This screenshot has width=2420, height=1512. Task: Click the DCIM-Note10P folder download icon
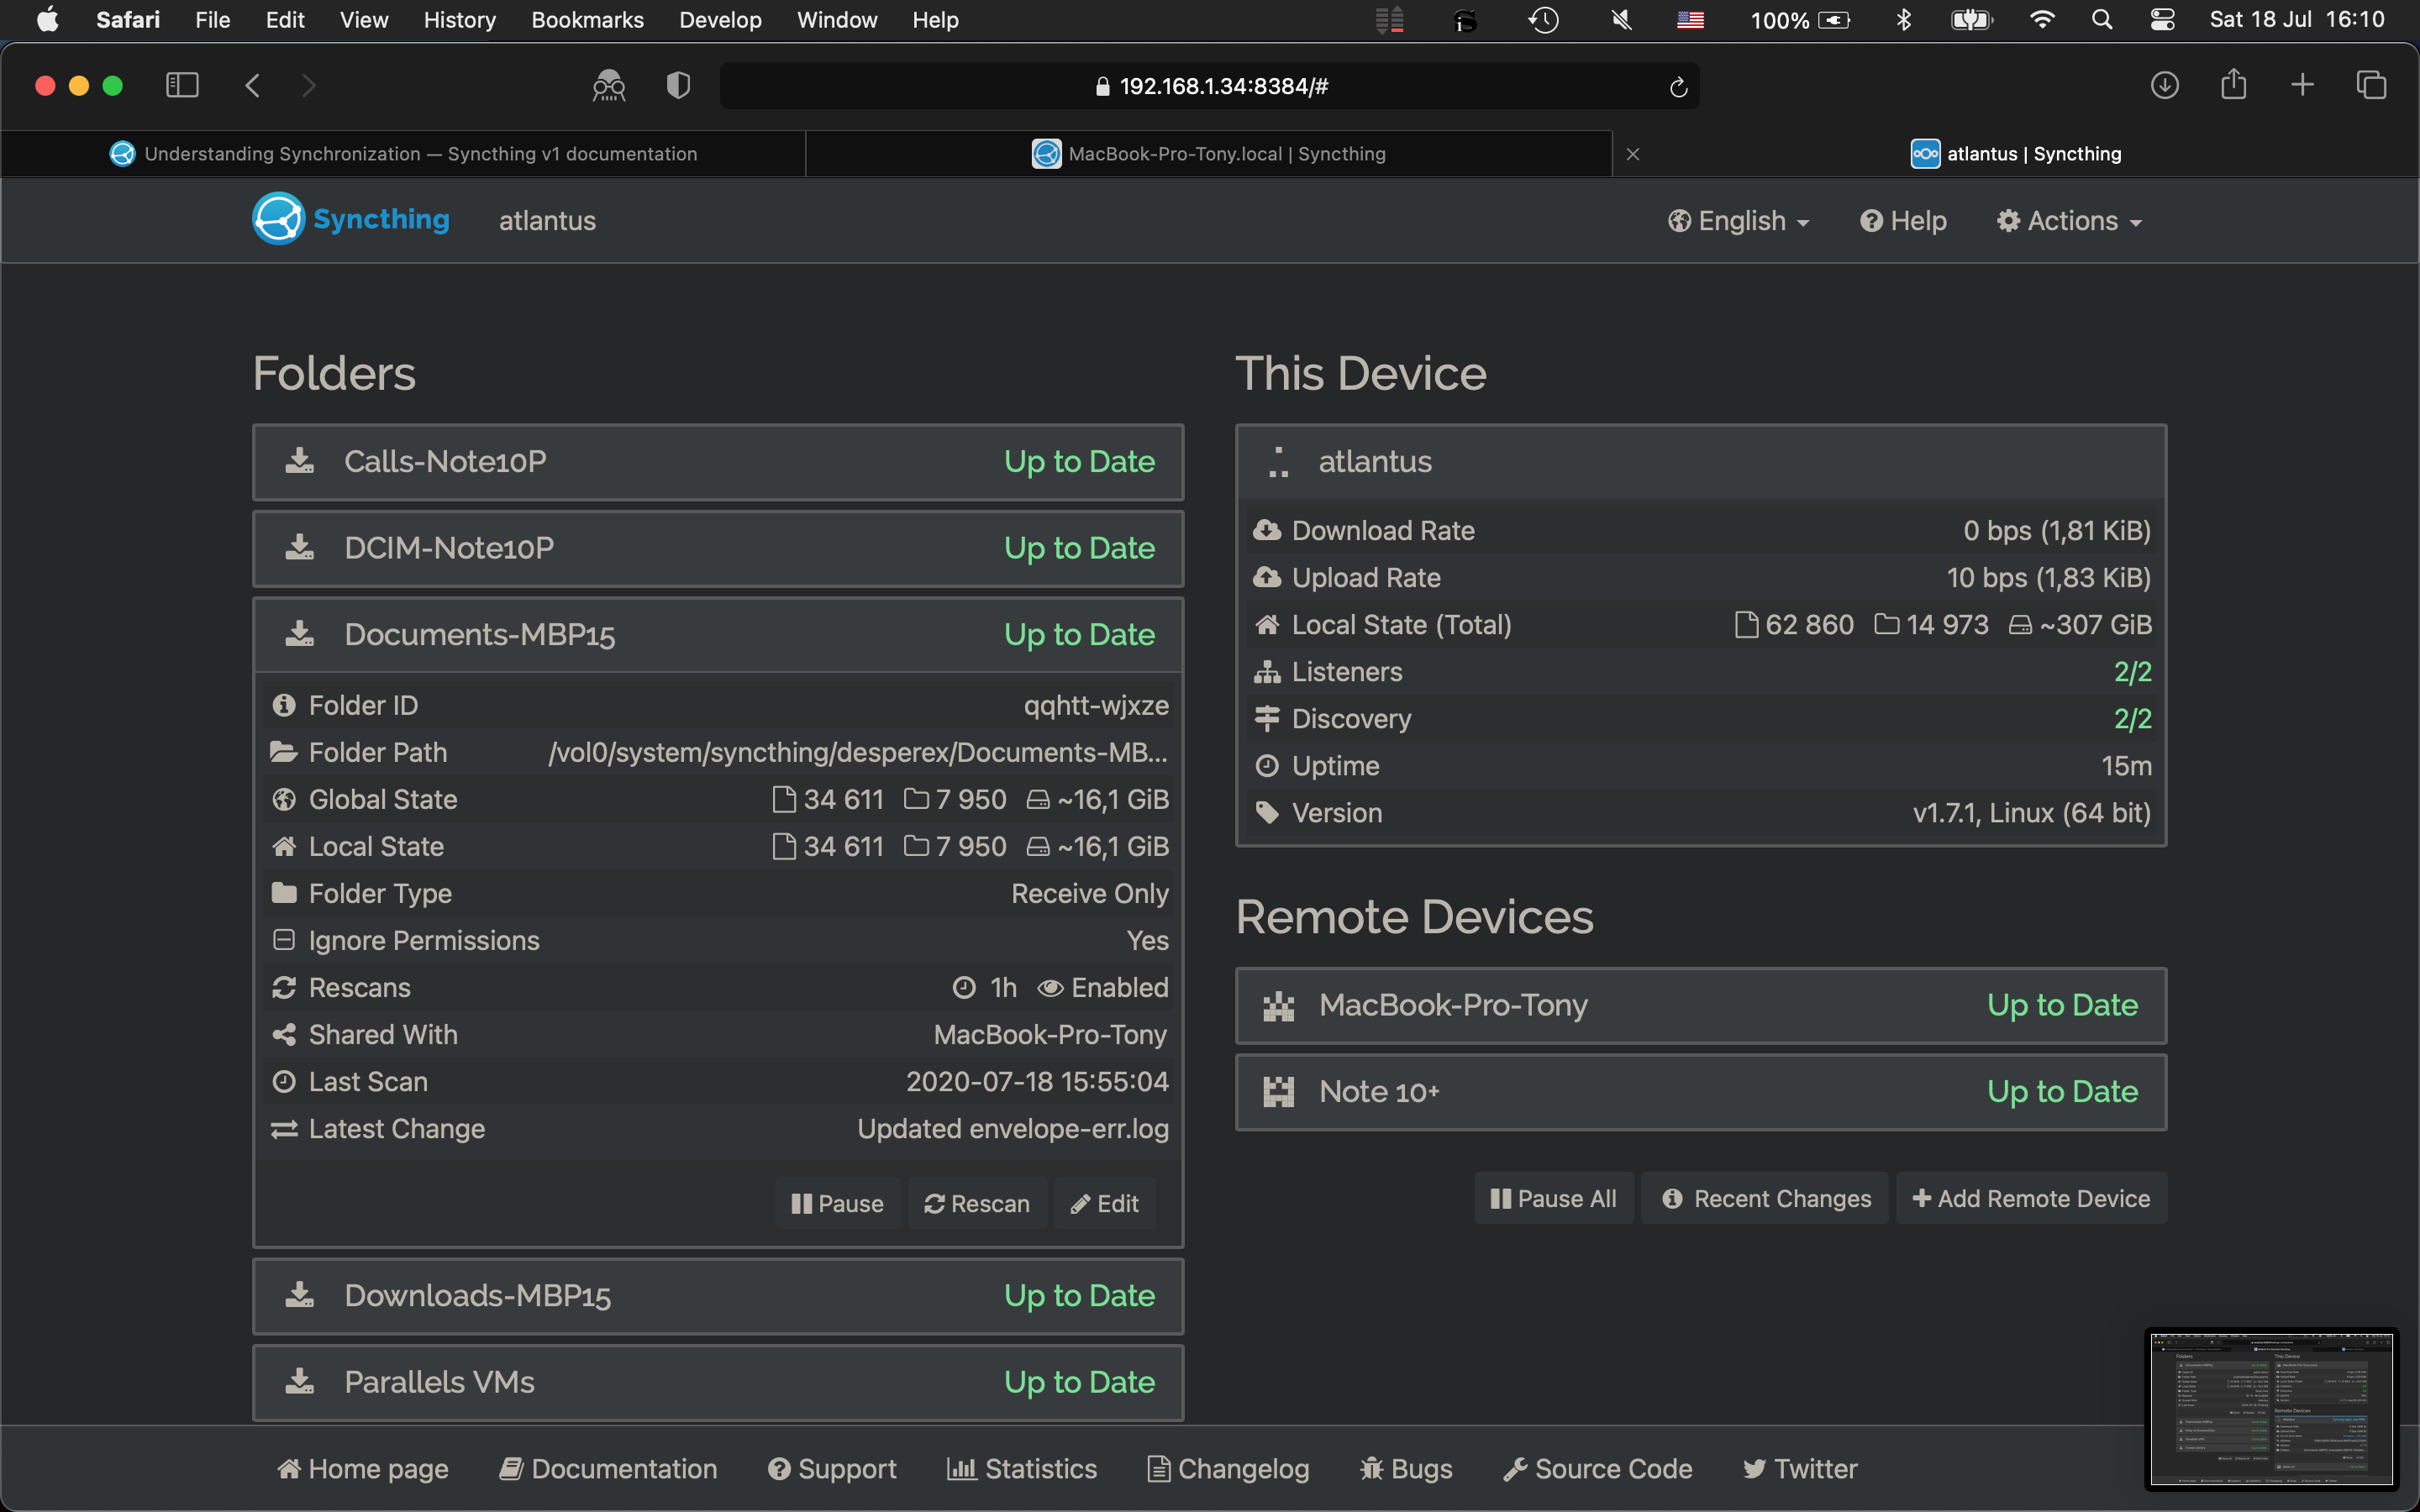(x=300, y=548)
